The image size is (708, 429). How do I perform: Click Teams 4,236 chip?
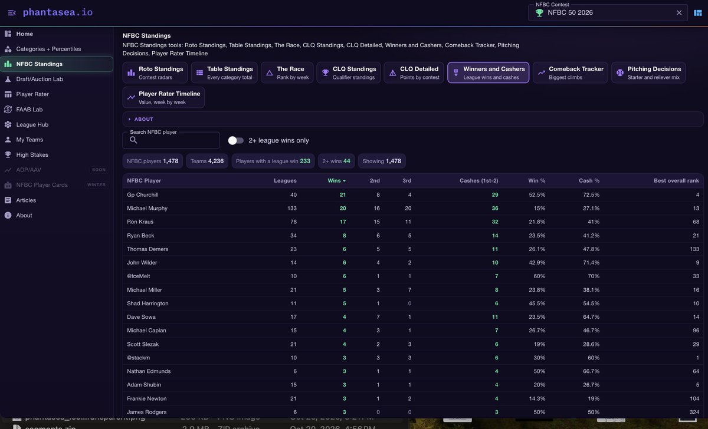[207, 161]
